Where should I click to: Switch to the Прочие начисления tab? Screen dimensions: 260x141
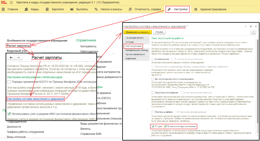[136, 54]
